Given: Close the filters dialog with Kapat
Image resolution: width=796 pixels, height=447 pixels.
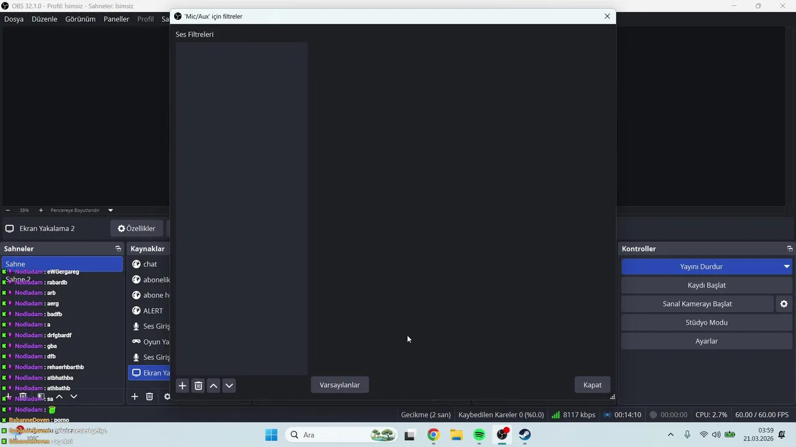Looking at the screenshot, I should click(592, 385).
